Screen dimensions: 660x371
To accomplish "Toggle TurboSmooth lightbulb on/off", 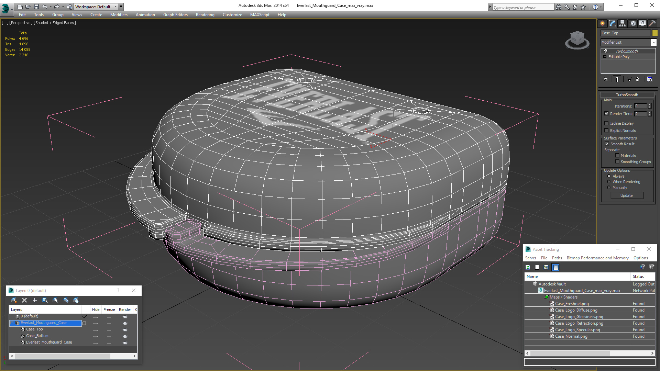I will (x=606, y=51).
